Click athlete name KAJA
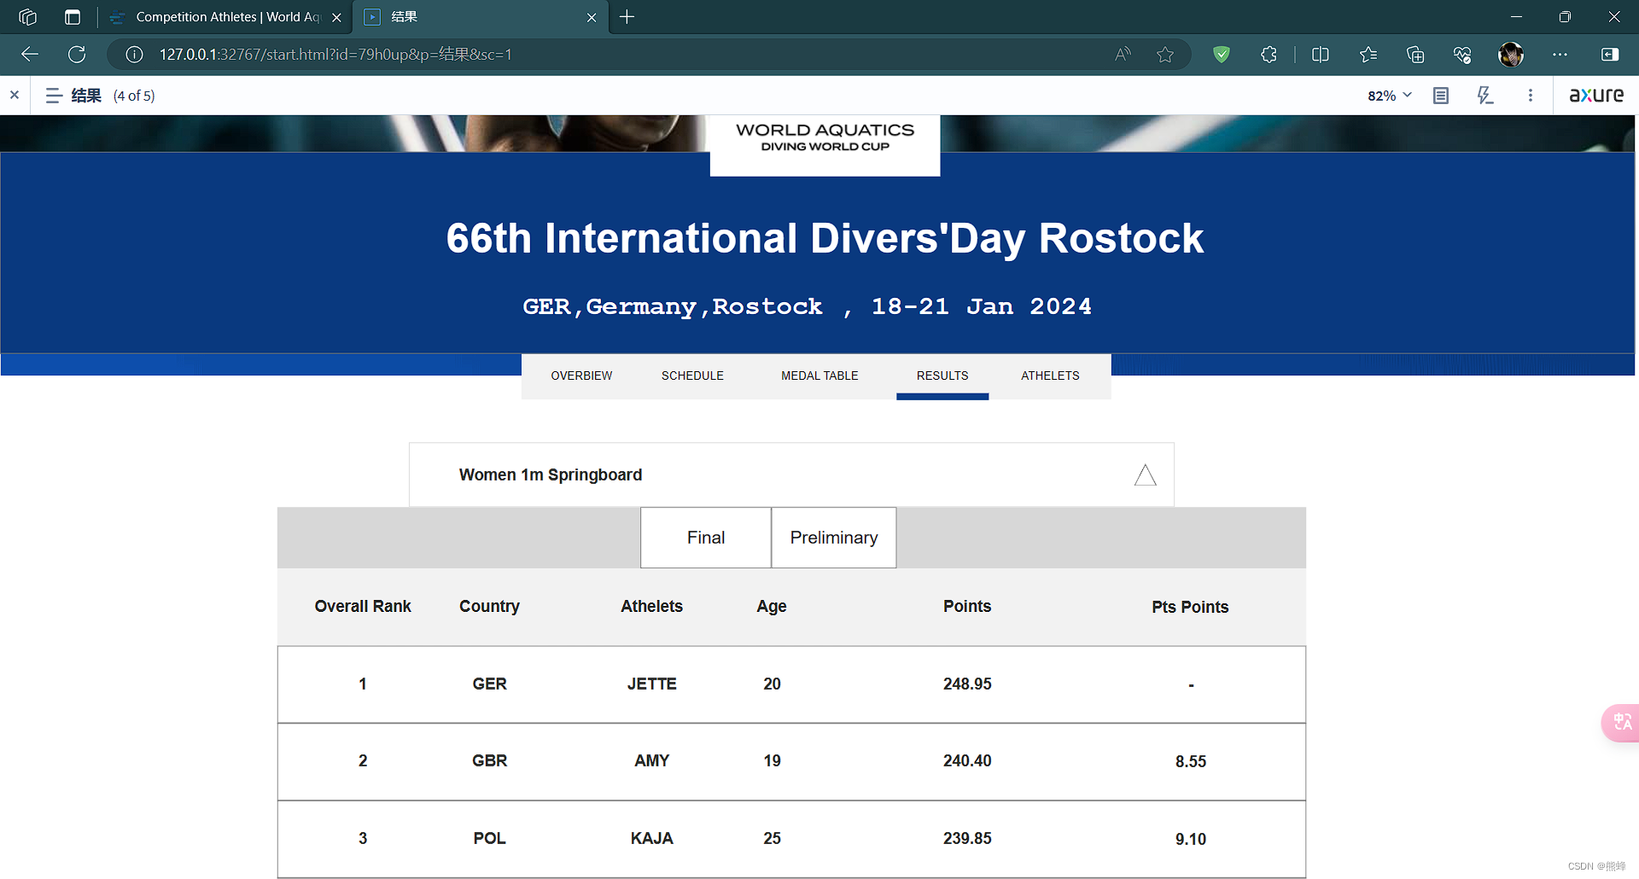Screen dimensions: 1639x879 click(x=652, y=838)
